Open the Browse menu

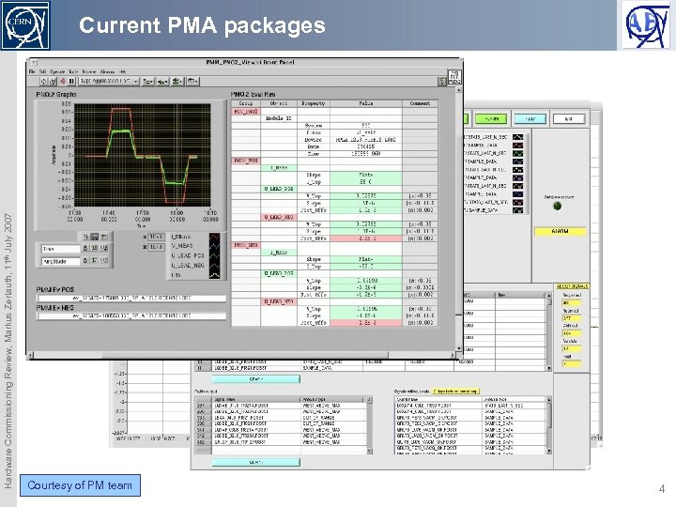coord(89,71)
